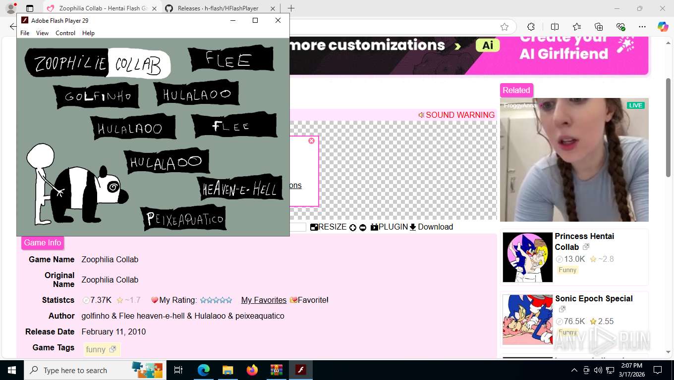Show hidden system tray icons

[574, 370]
